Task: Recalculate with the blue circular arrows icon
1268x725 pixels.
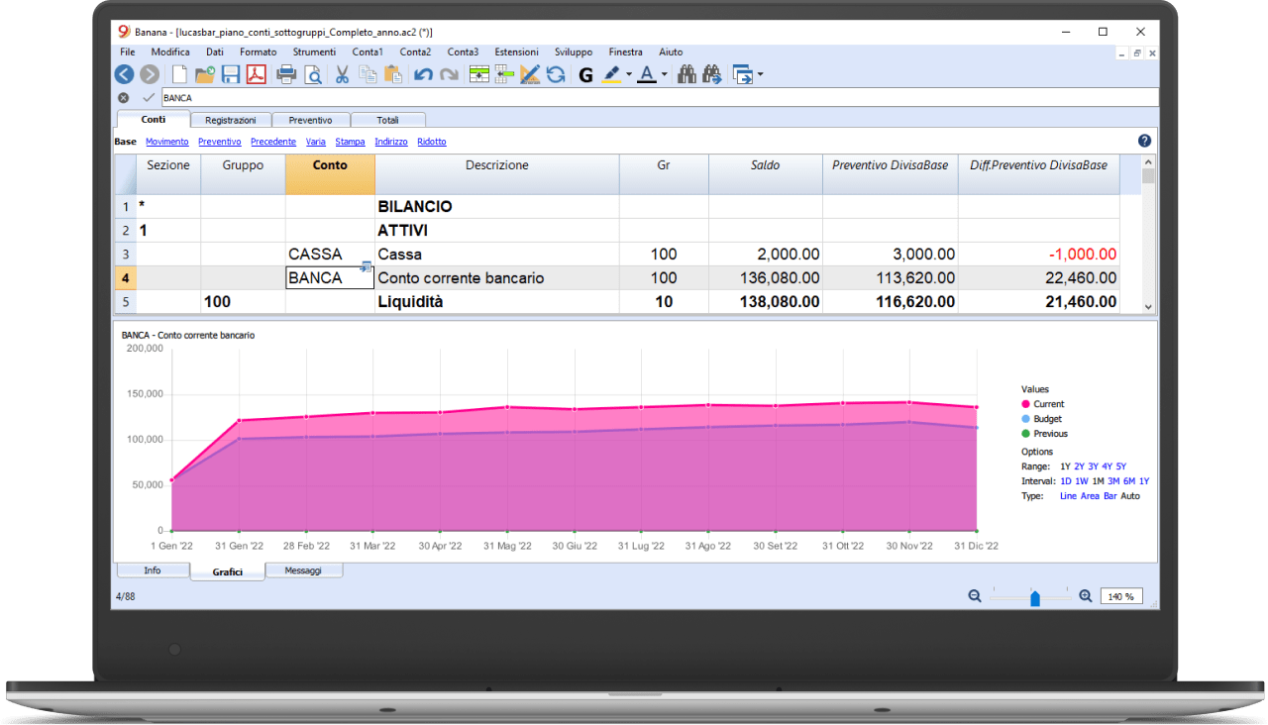Action: [x=556, y=74]
